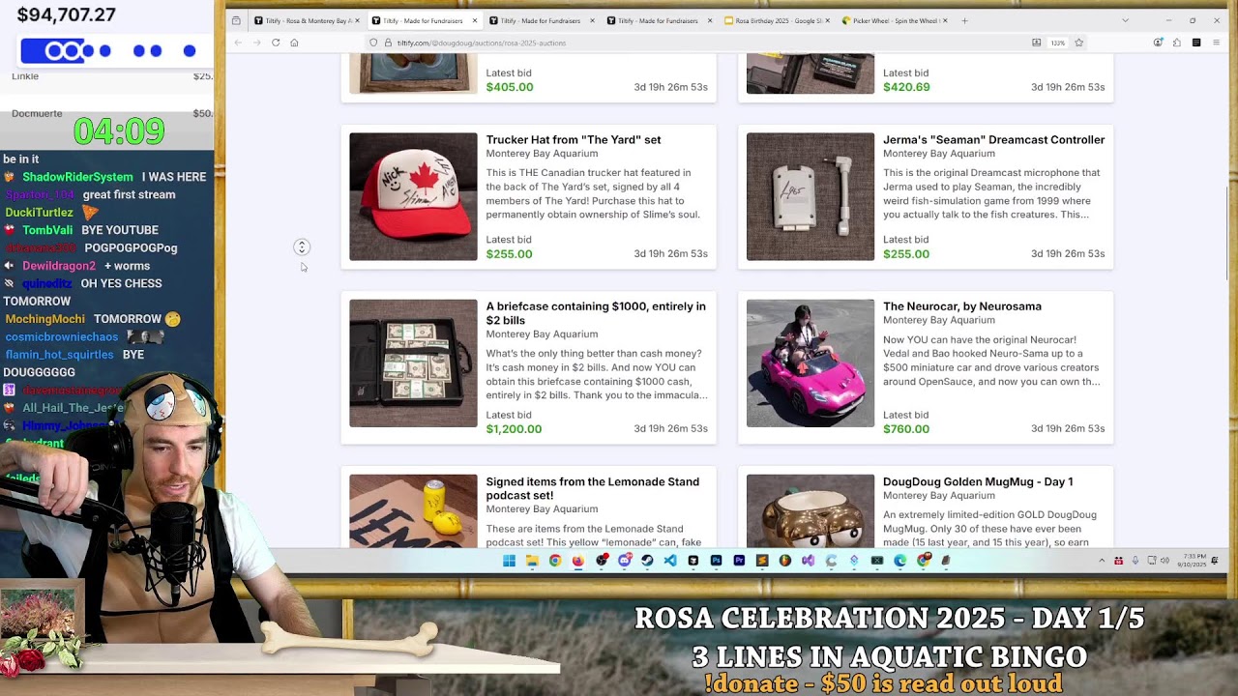Click the red trucker hat thumbnail
This screenshot has height=696, width=1238.
click(413, 196)
